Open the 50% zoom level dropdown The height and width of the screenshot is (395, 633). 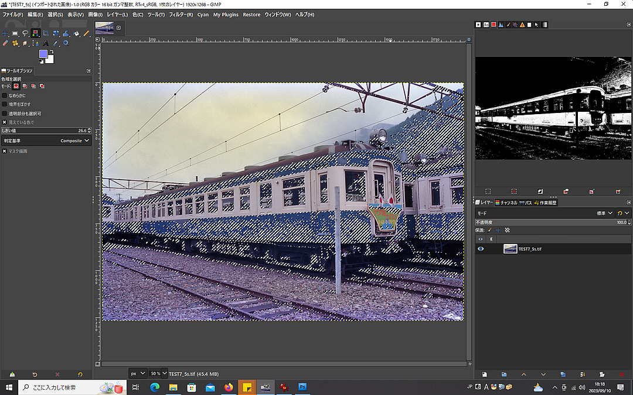(158, 373)
